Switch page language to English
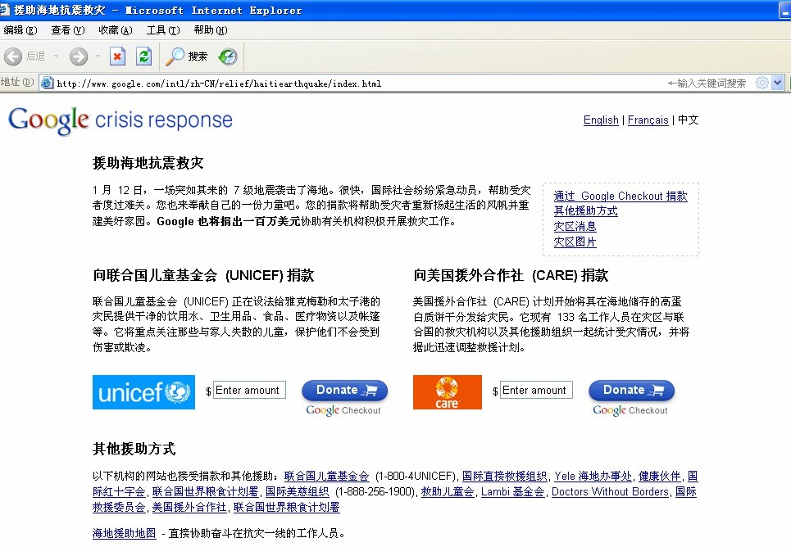791x547 pixels. (x=601, y=120)
